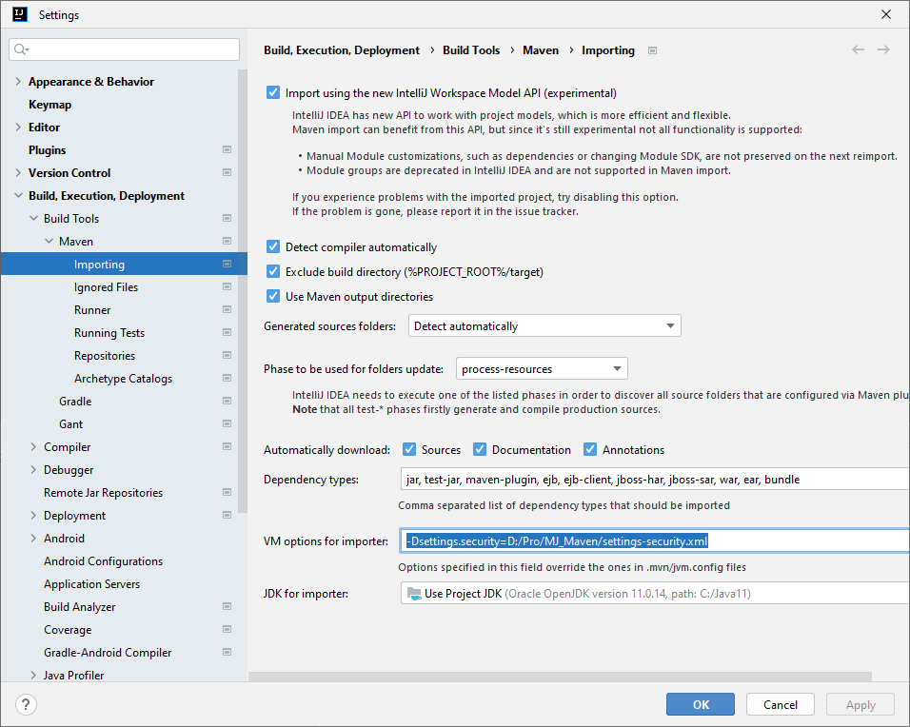The image size is (910, 727).
Task: Click the Cancel button
Action: pyautogui.click(x=780, y=705)
